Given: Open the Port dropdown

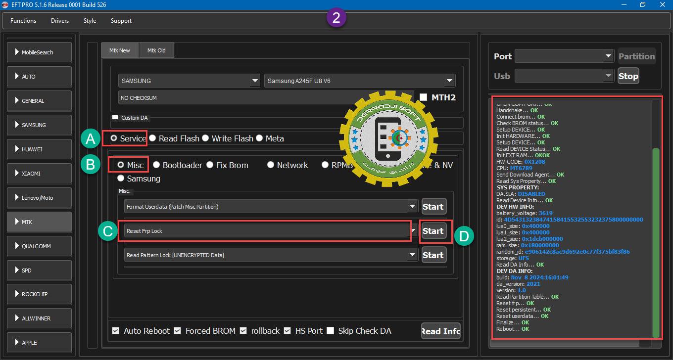Looking at the screenshot, I should [564, 56].
